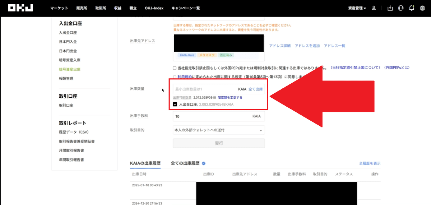Click the 実行 button
The width and height of the screenshot is (431, 205).
219,143
